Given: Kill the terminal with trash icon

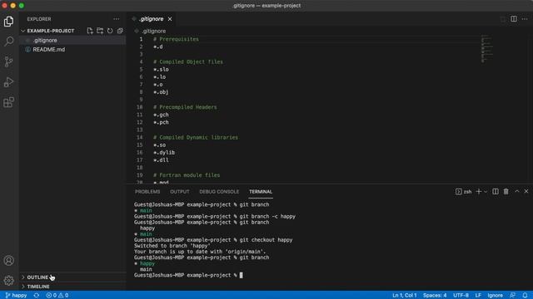Looking at the screenshot, I should coord(506,192).
